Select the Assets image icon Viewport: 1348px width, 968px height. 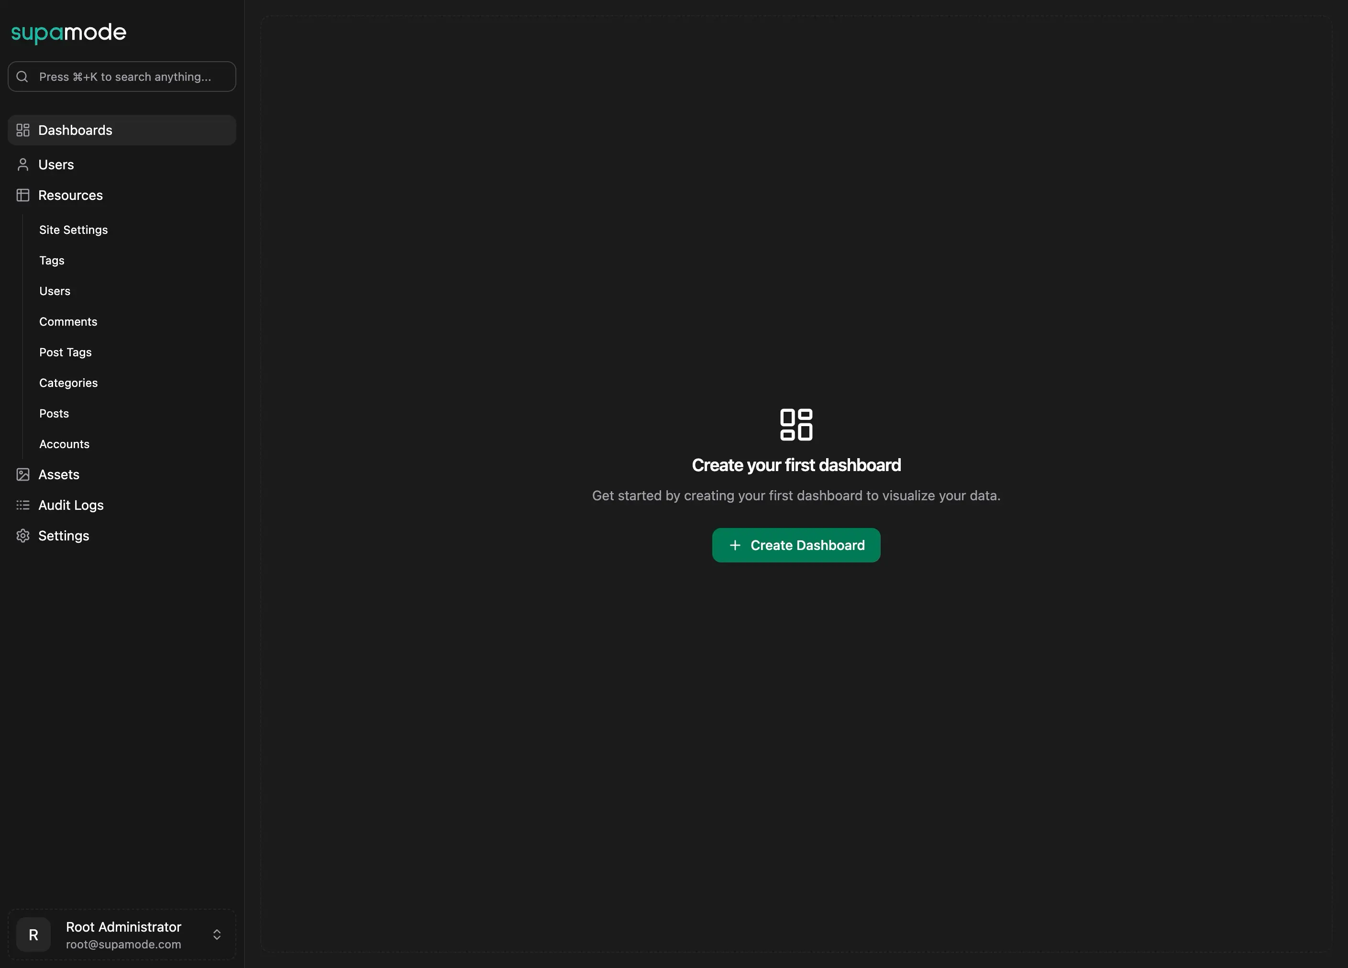pyautogui.click(x=22, y=474)
